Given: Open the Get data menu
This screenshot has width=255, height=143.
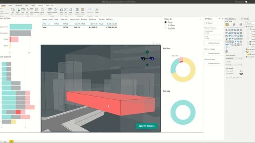Looking at the screenshot, I should coord(13,11).
